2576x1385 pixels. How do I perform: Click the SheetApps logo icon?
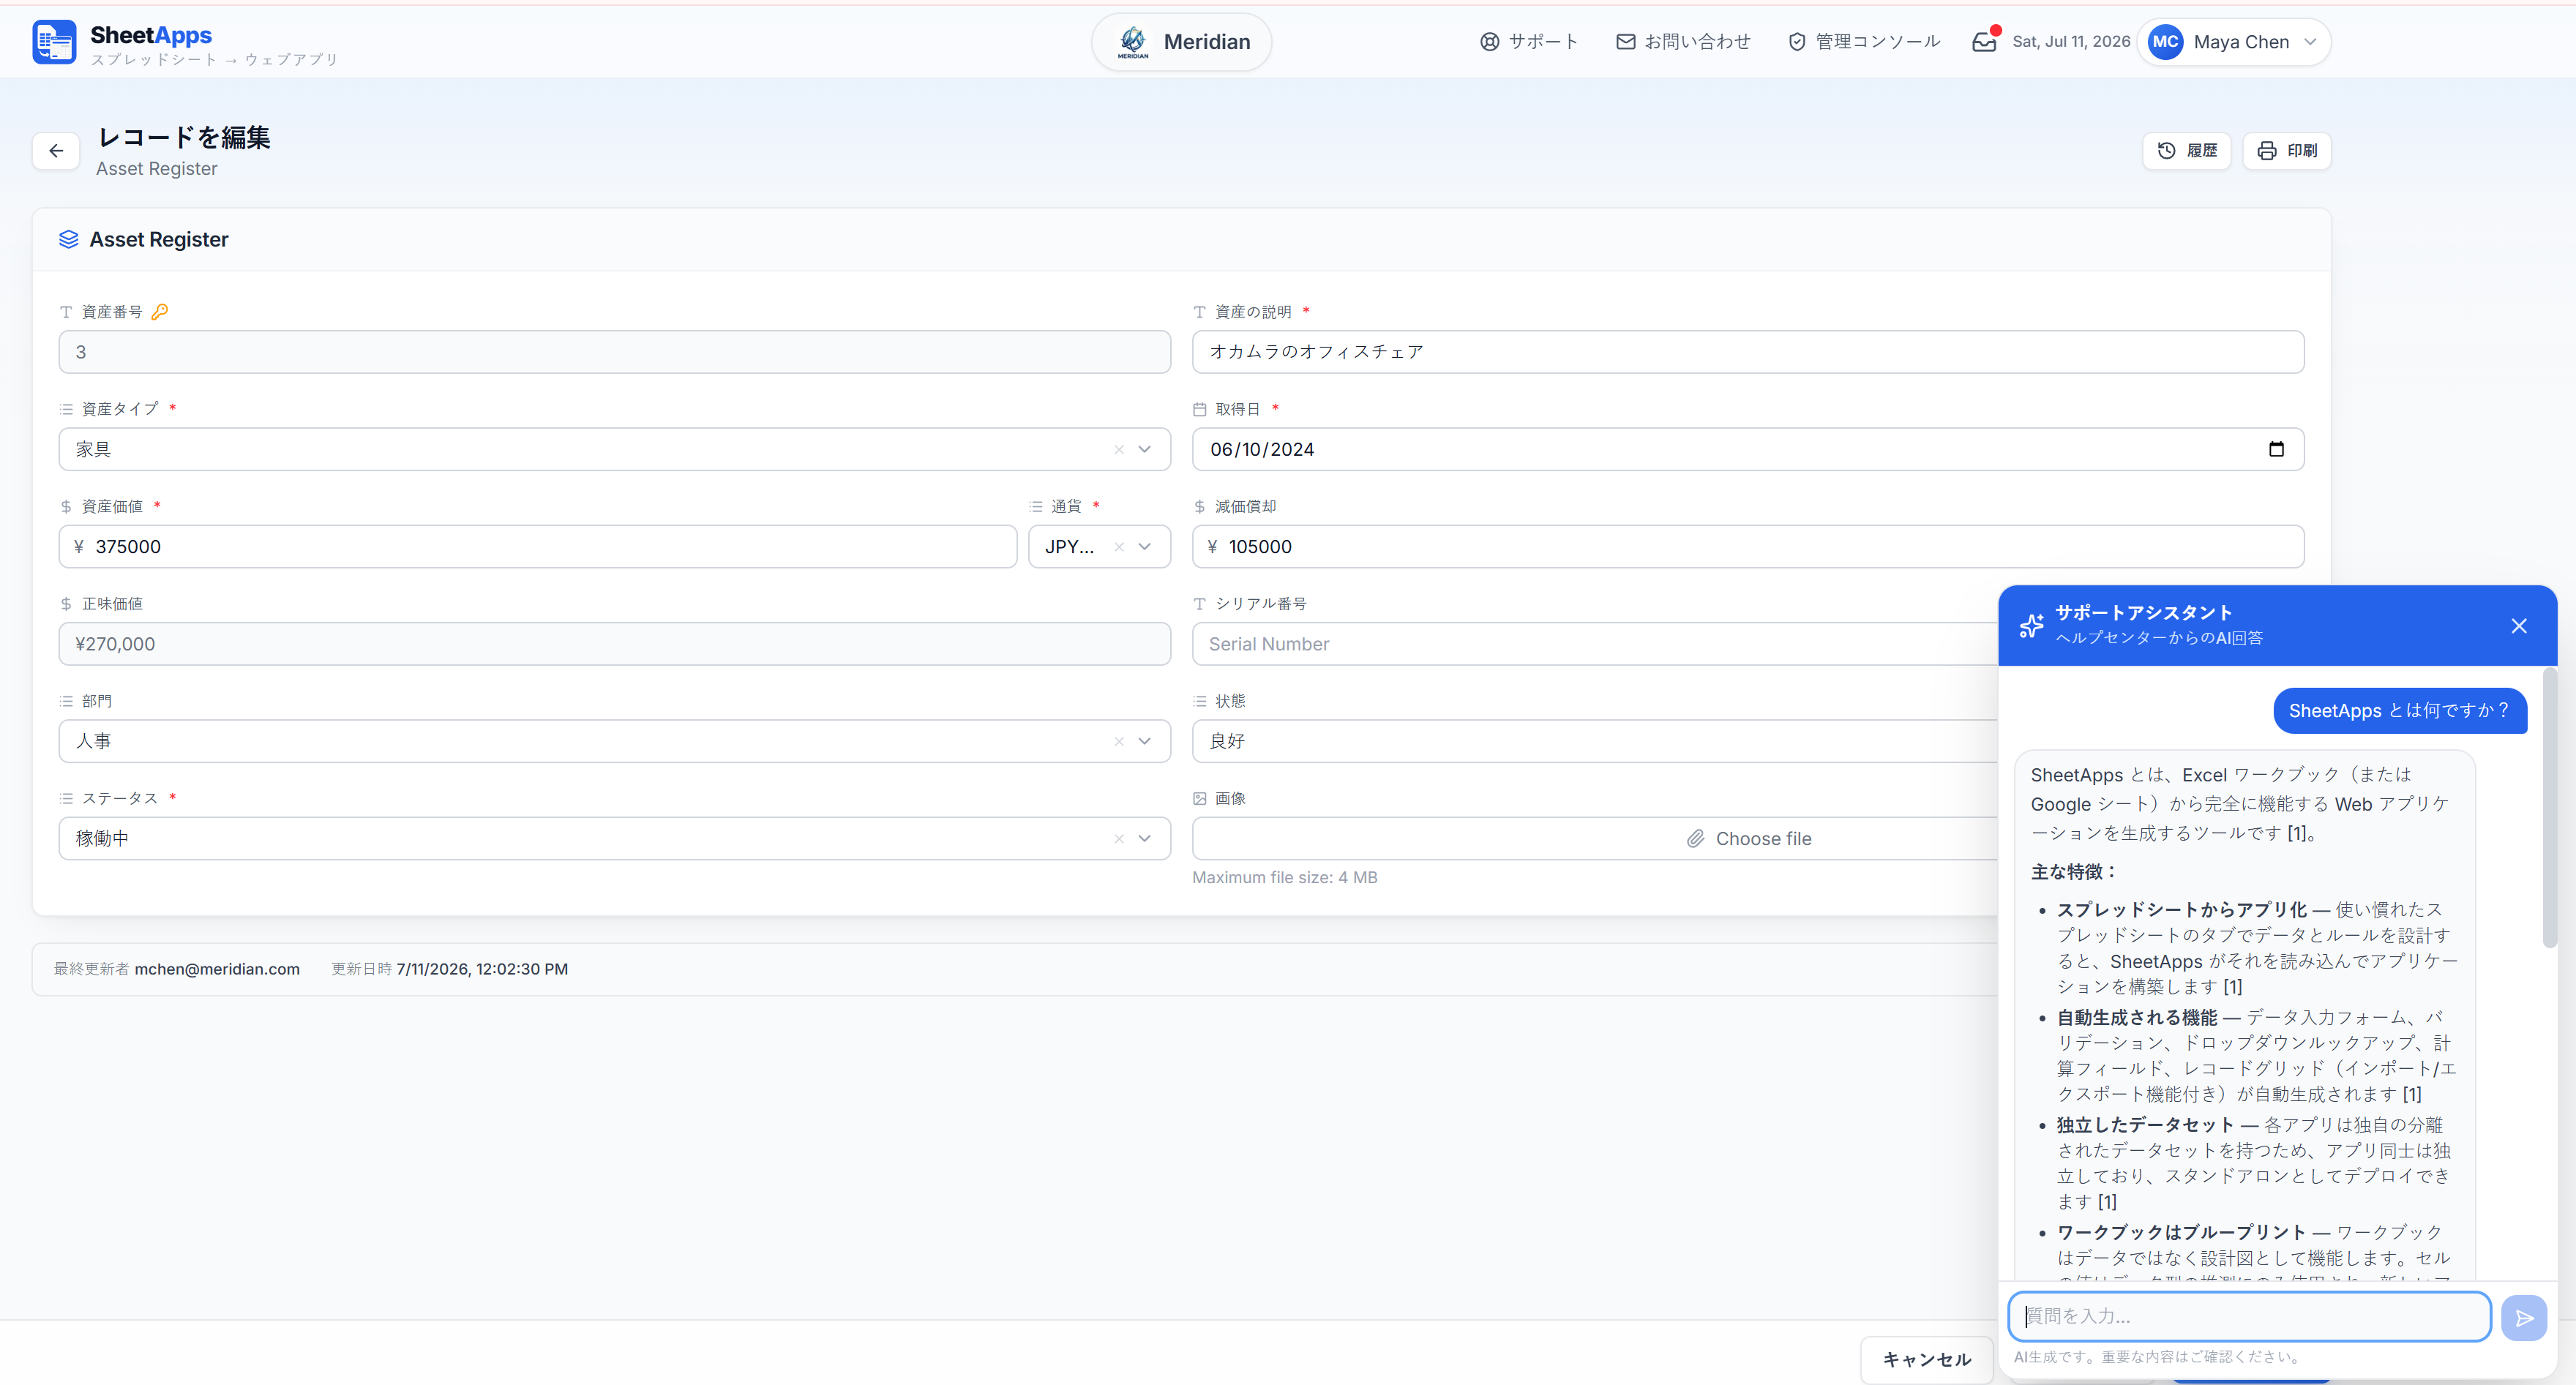click(x=54, y=42)
